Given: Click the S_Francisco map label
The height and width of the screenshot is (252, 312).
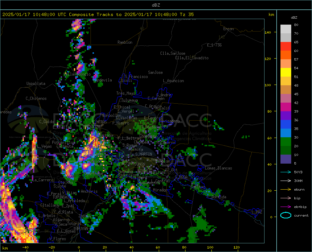Looking at the screenshot, I should click(136, 77).
